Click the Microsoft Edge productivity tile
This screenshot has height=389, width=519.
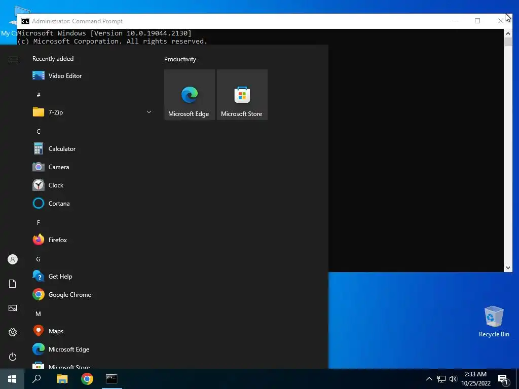(x=190, y=95)
